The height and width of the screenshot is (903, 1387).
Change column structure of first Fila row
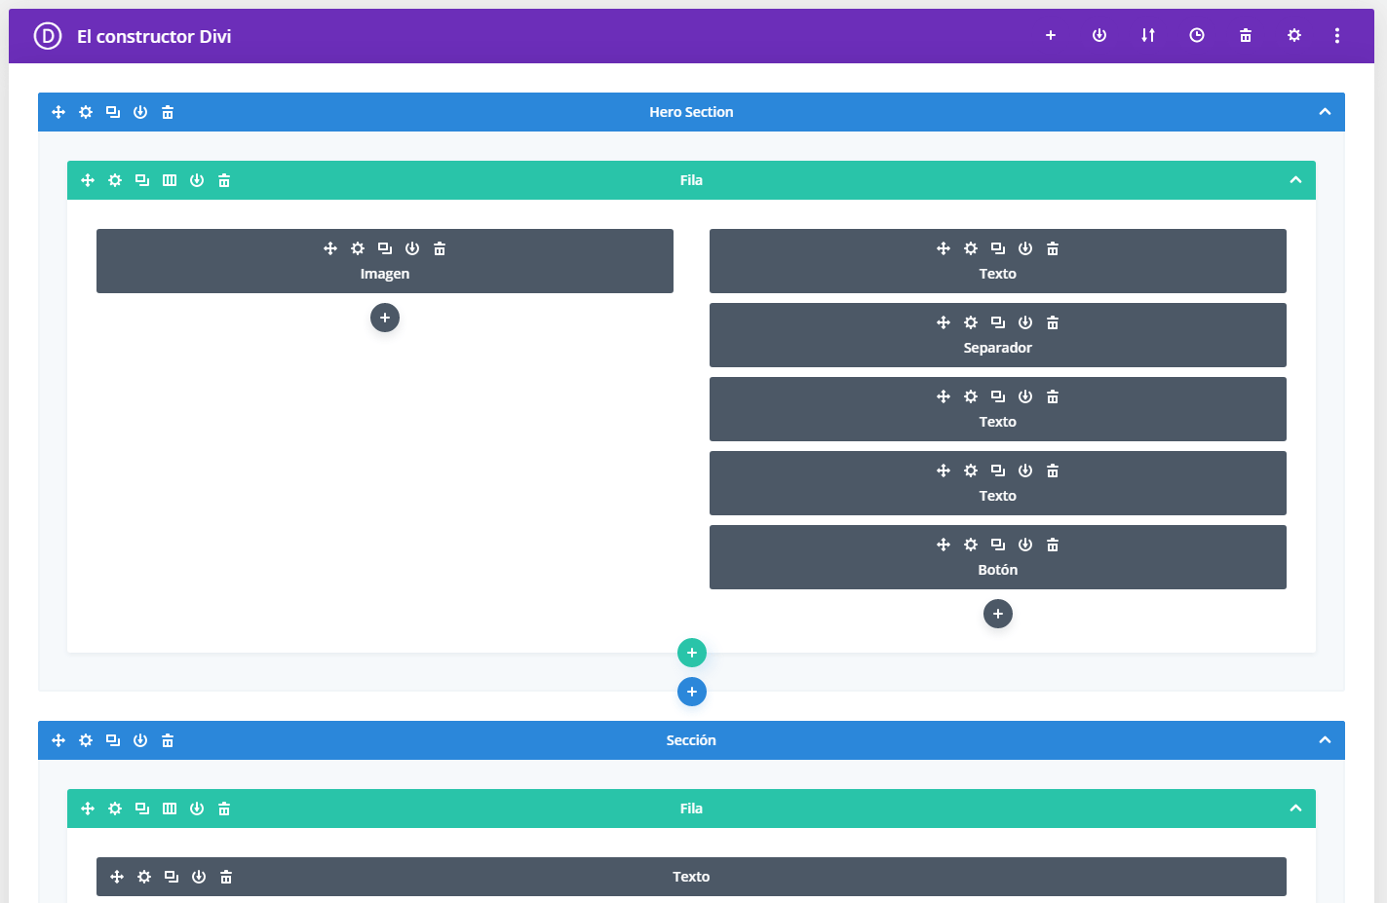tap(170, 180)
